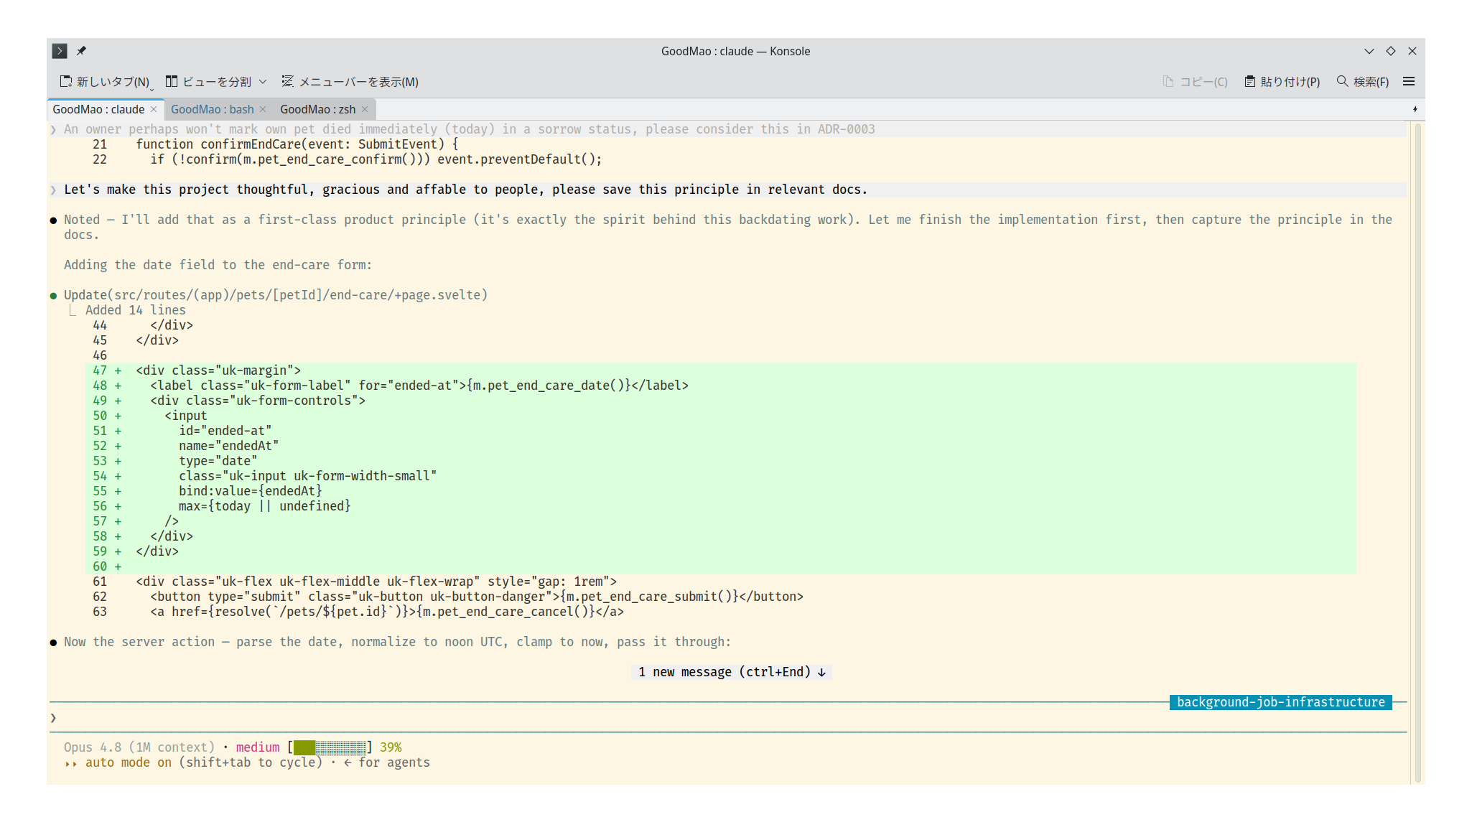Click auto mode on status text
Viewport: 1472px width, 840px height.
coord(129,762)
